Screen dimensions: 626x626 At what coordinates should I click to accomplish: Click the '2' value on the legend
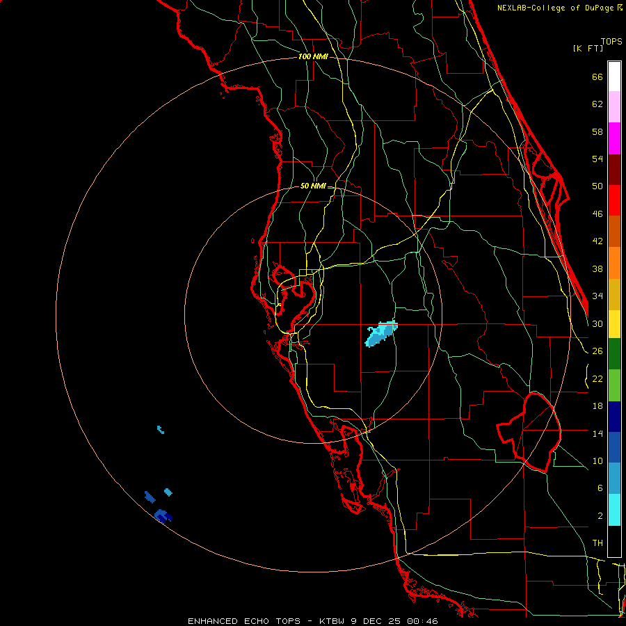(x=600, y=516)
